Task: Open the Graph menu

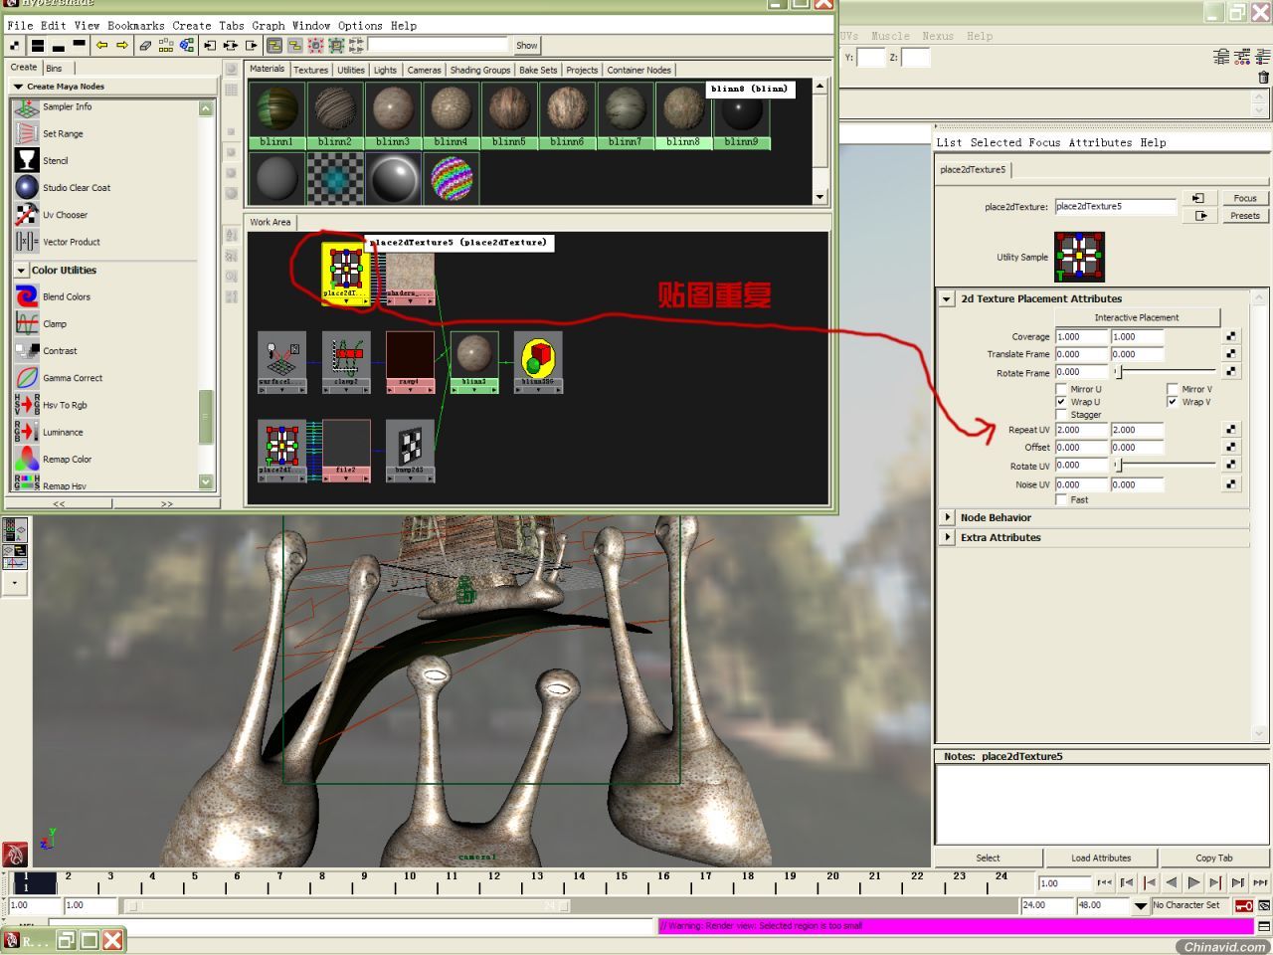Action: tap(268, 25)
